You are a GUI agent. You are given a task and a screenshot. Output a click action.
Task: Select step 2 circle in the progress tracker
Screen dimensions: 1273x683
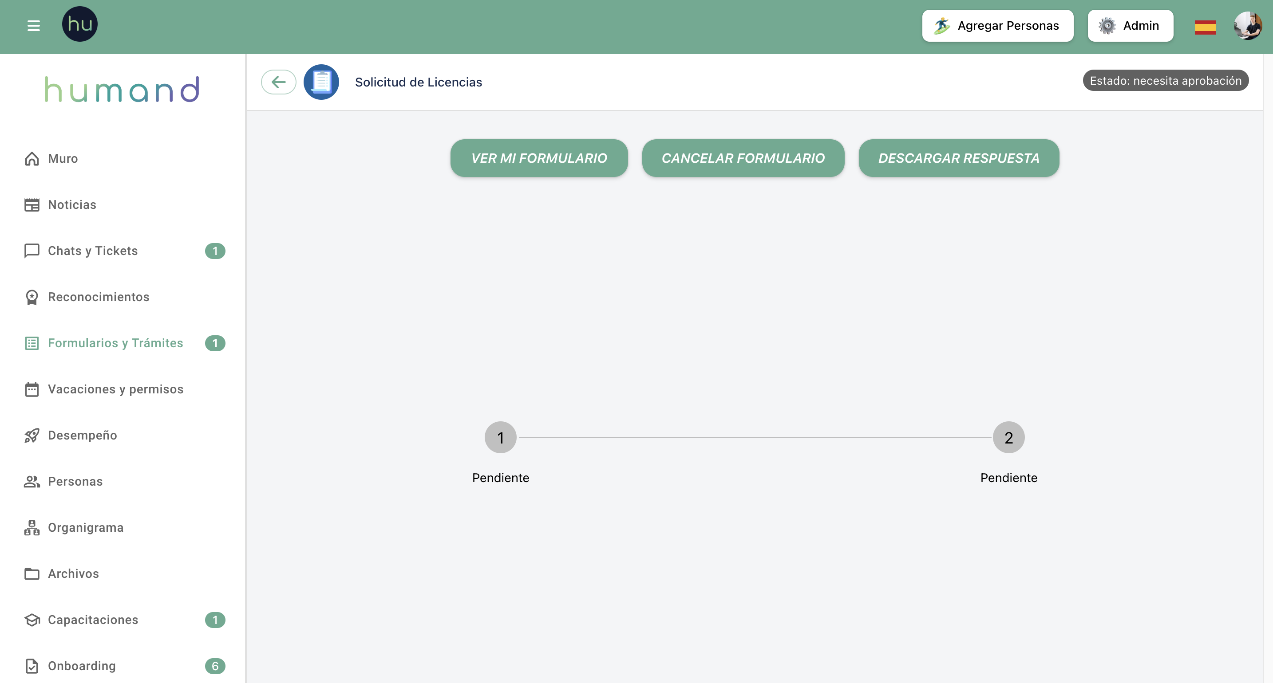pos(1008,438)
